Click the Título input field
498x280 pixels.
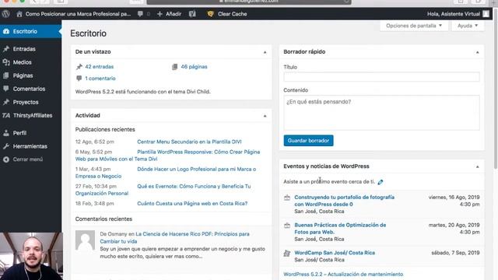381,77
